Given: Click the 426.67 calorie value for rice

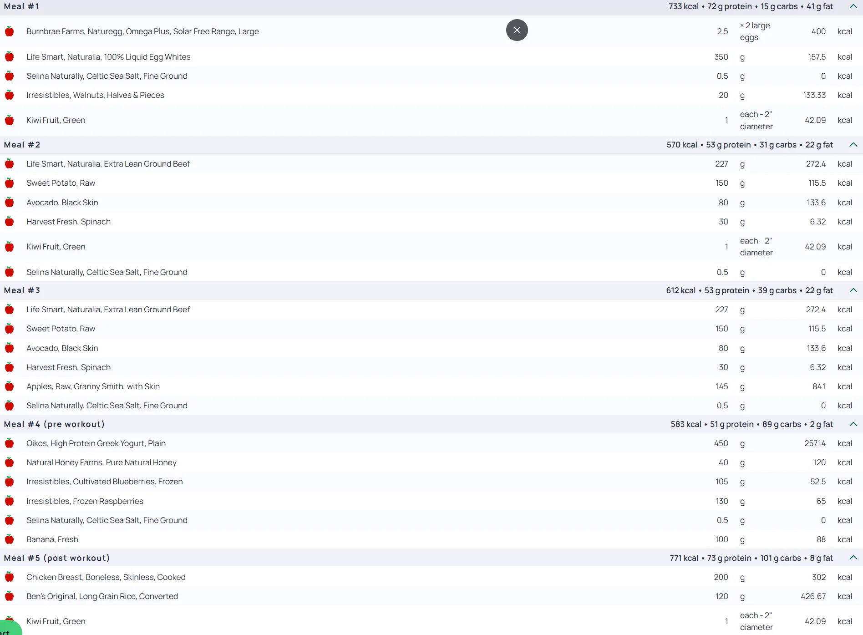Looking at the screenshot, I should click(x=813, y=596).
